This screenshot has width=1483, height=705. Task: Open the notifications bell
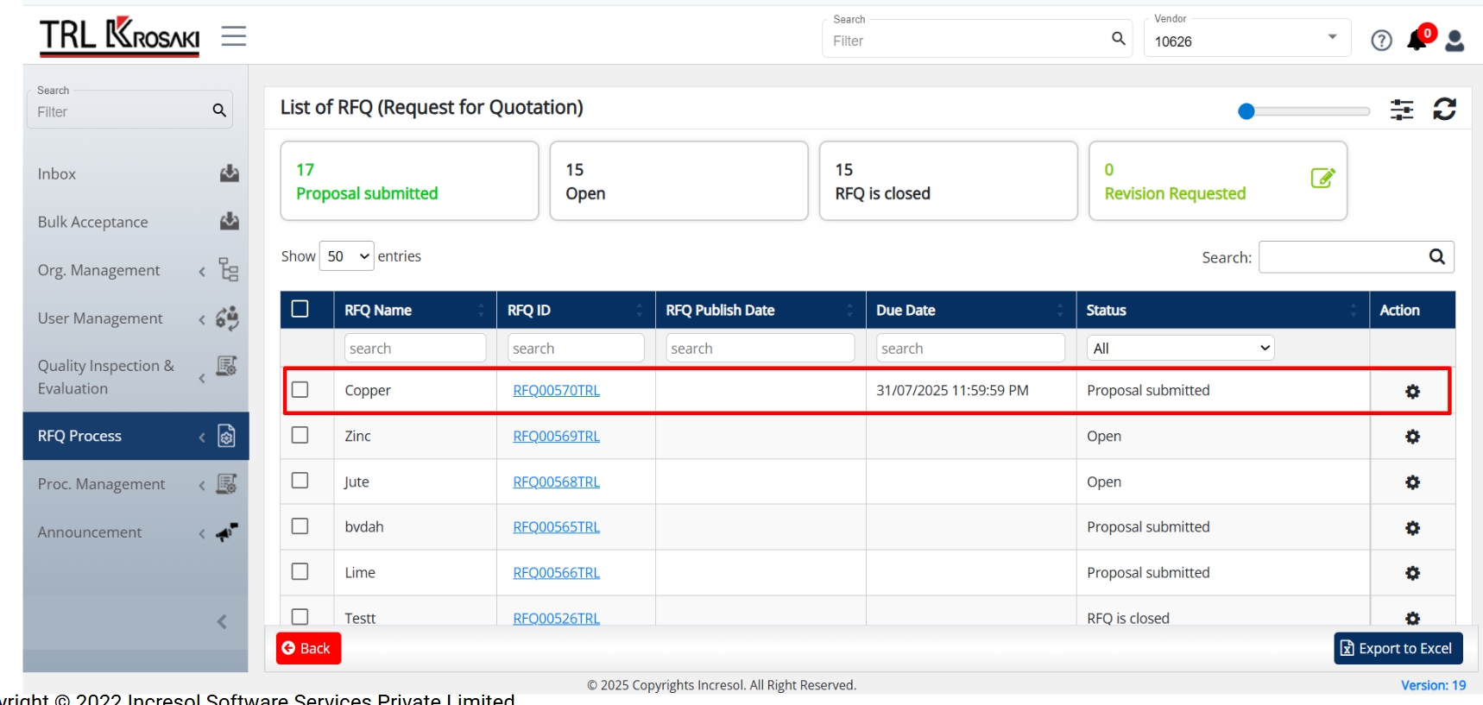click(x=1417, y=40)
